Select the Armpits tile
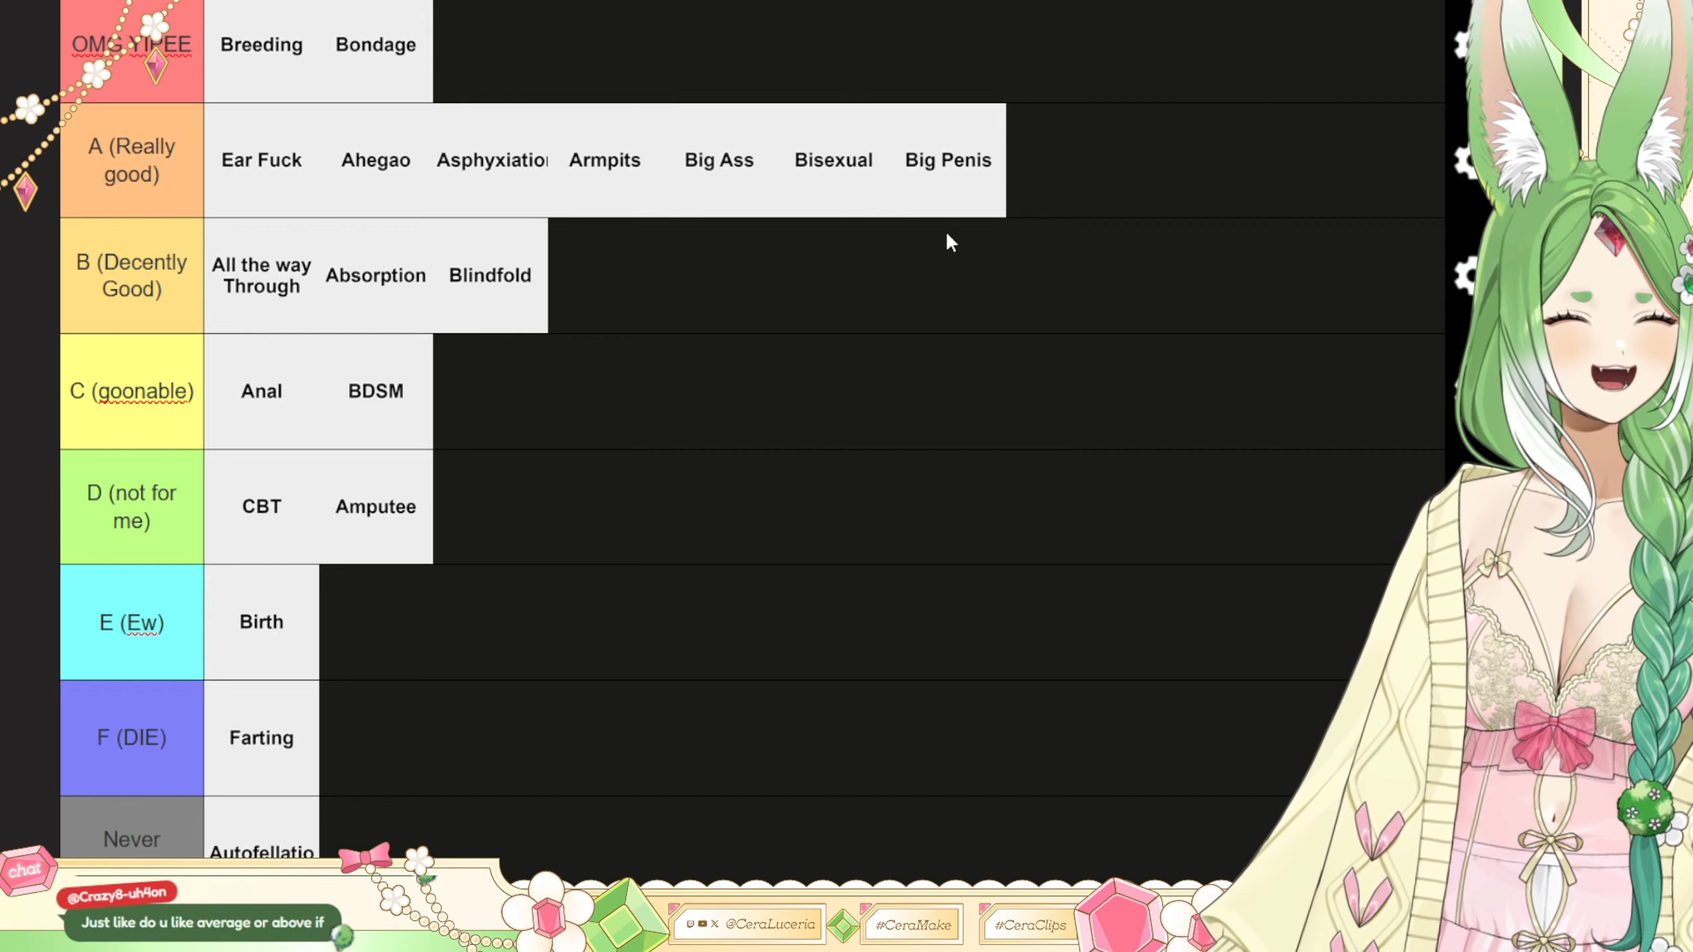 tap(604, 161)
